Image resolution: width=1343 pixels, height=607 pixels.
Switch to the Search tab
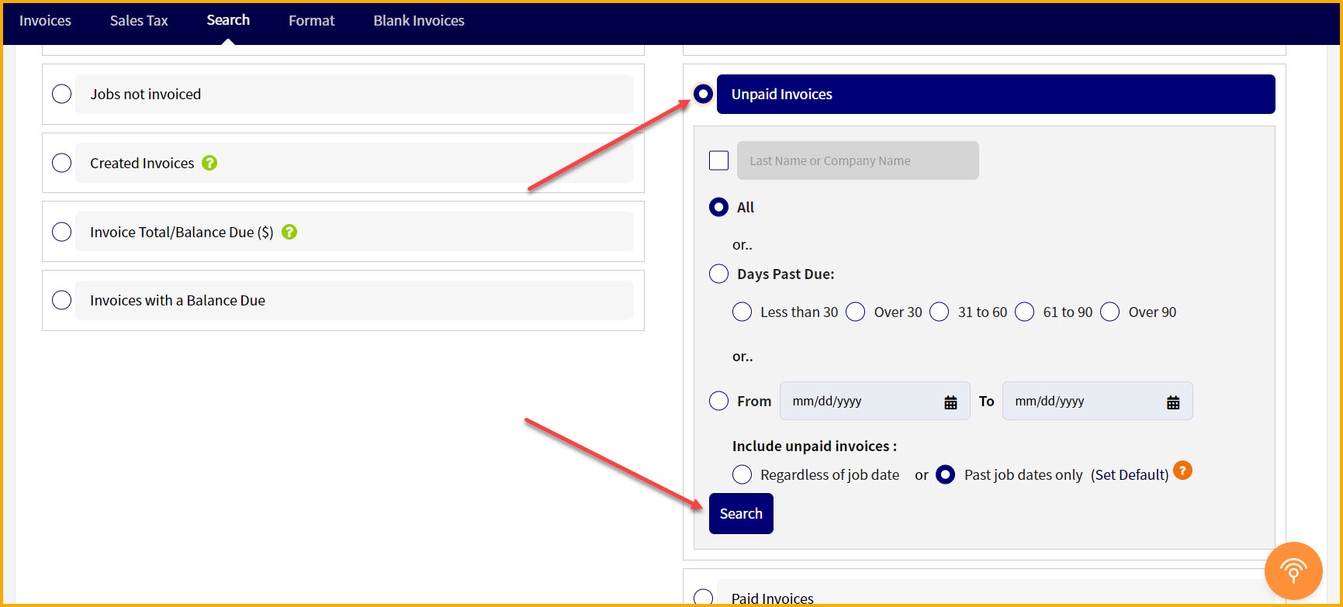click(228, 20)
